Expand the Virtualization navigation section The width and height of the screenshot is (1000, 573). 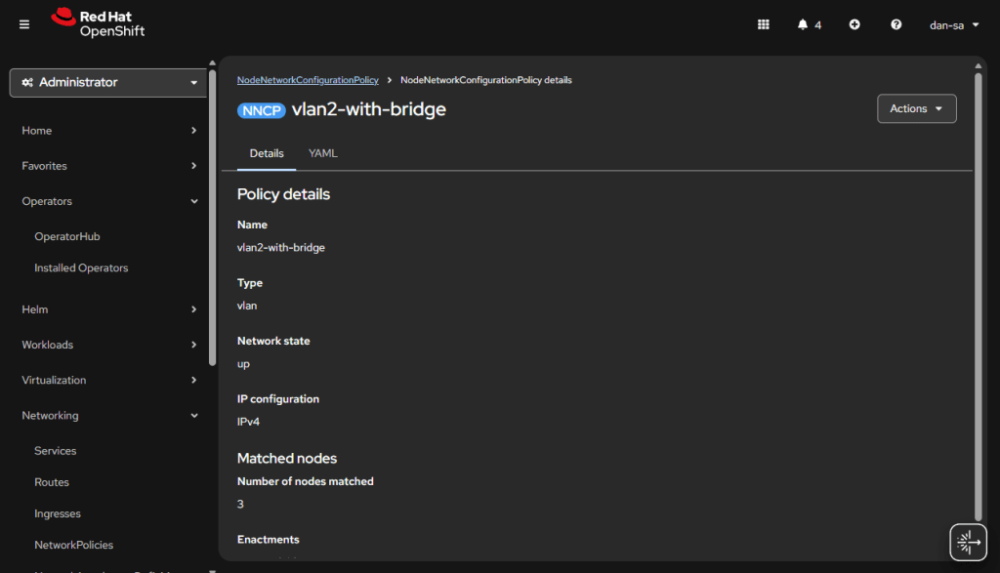pyautogui.click(x=108, y=380)
